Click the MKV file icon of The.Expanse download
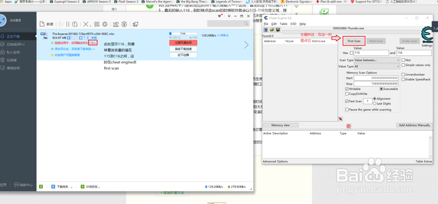This screenshot has height=204, width=438. [43, 35]
